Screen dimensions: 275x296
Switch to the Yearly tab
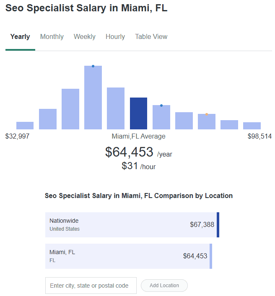click(x=20, y=37)
